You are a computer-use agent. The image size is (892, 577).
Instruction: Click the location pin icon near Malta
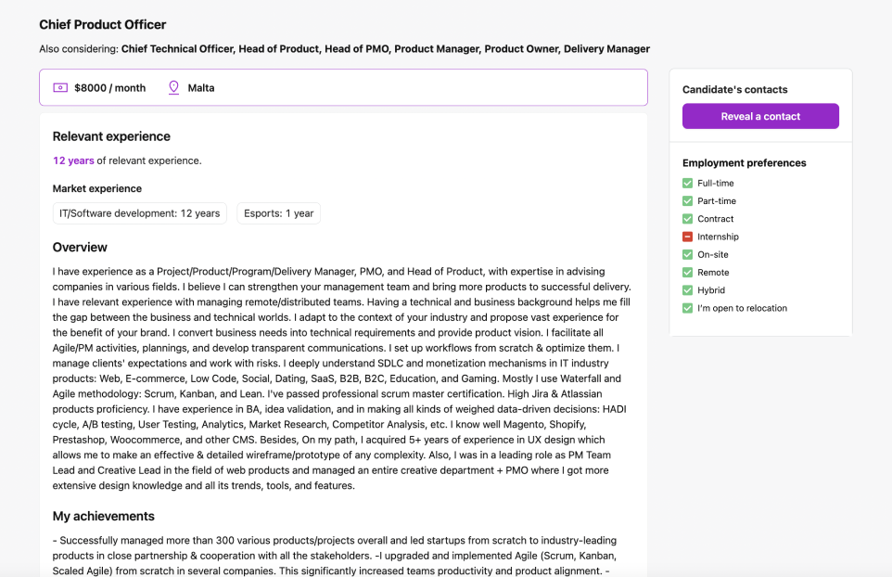click(174, 87)
